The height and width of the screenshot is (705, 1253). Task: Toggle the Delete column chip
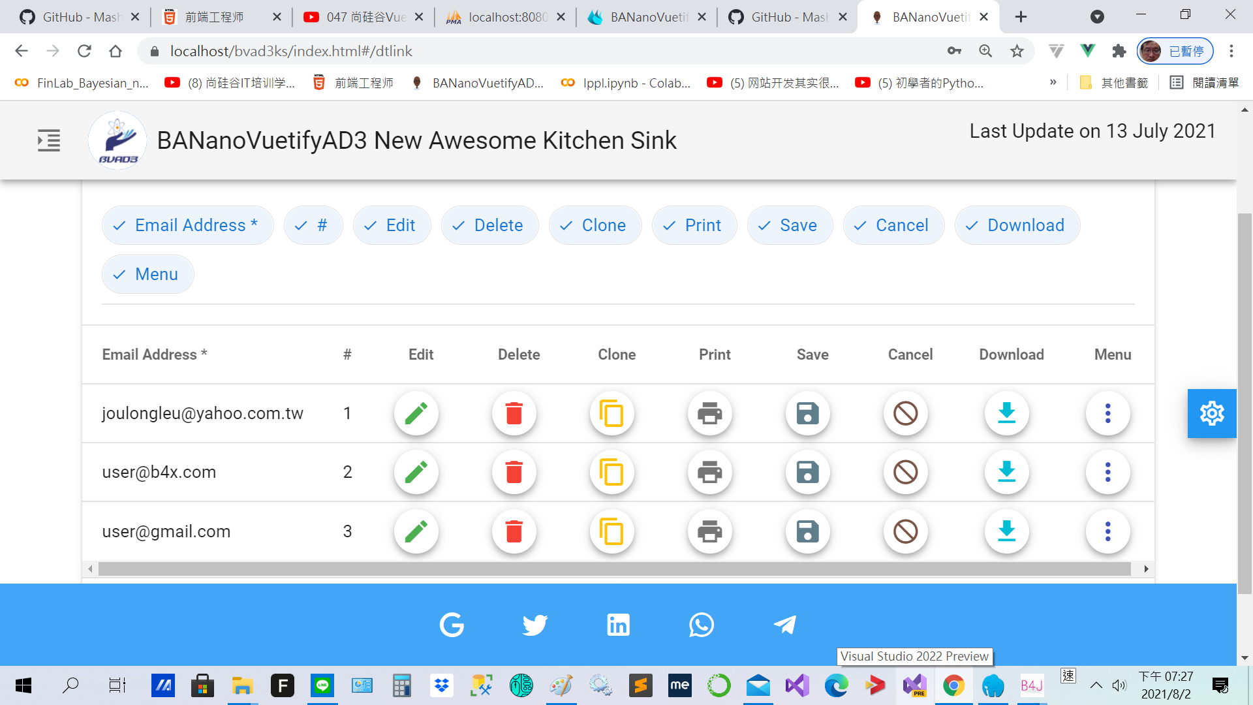(489, 225)
